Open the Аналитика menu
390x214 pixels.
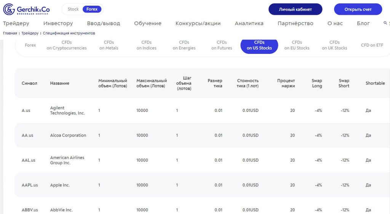[249, 23]
